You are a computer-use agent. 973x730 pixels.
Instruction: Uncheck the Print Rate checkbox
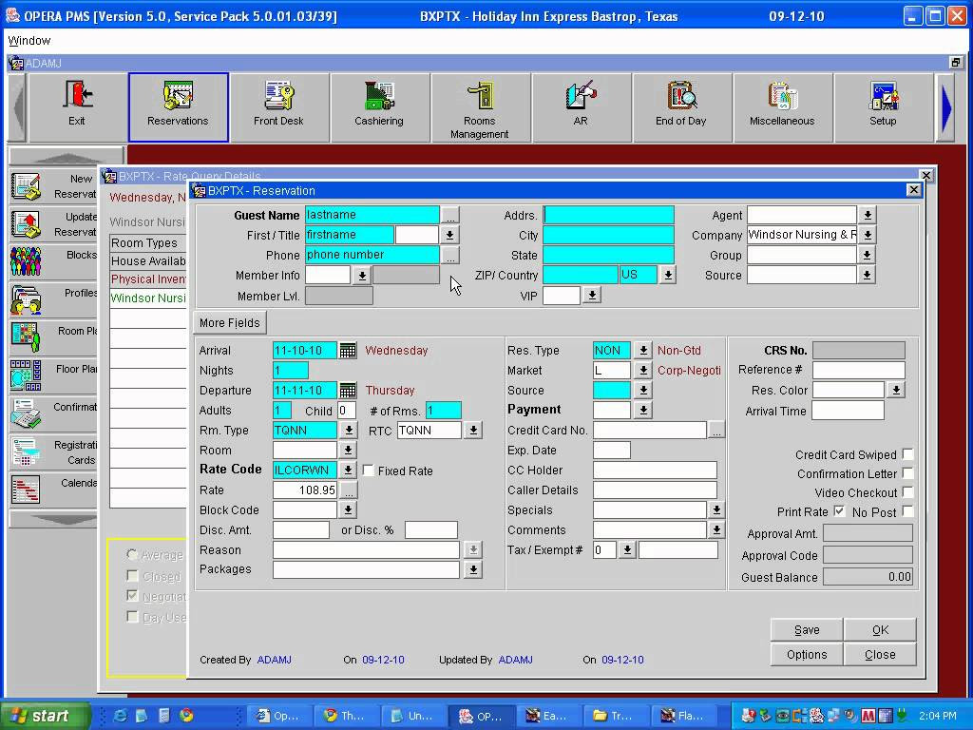pos(839,511)
